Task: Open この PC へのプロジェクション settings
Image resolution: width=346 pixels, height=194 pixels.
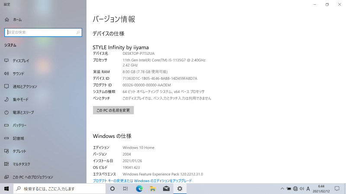Action: [29, 177]
